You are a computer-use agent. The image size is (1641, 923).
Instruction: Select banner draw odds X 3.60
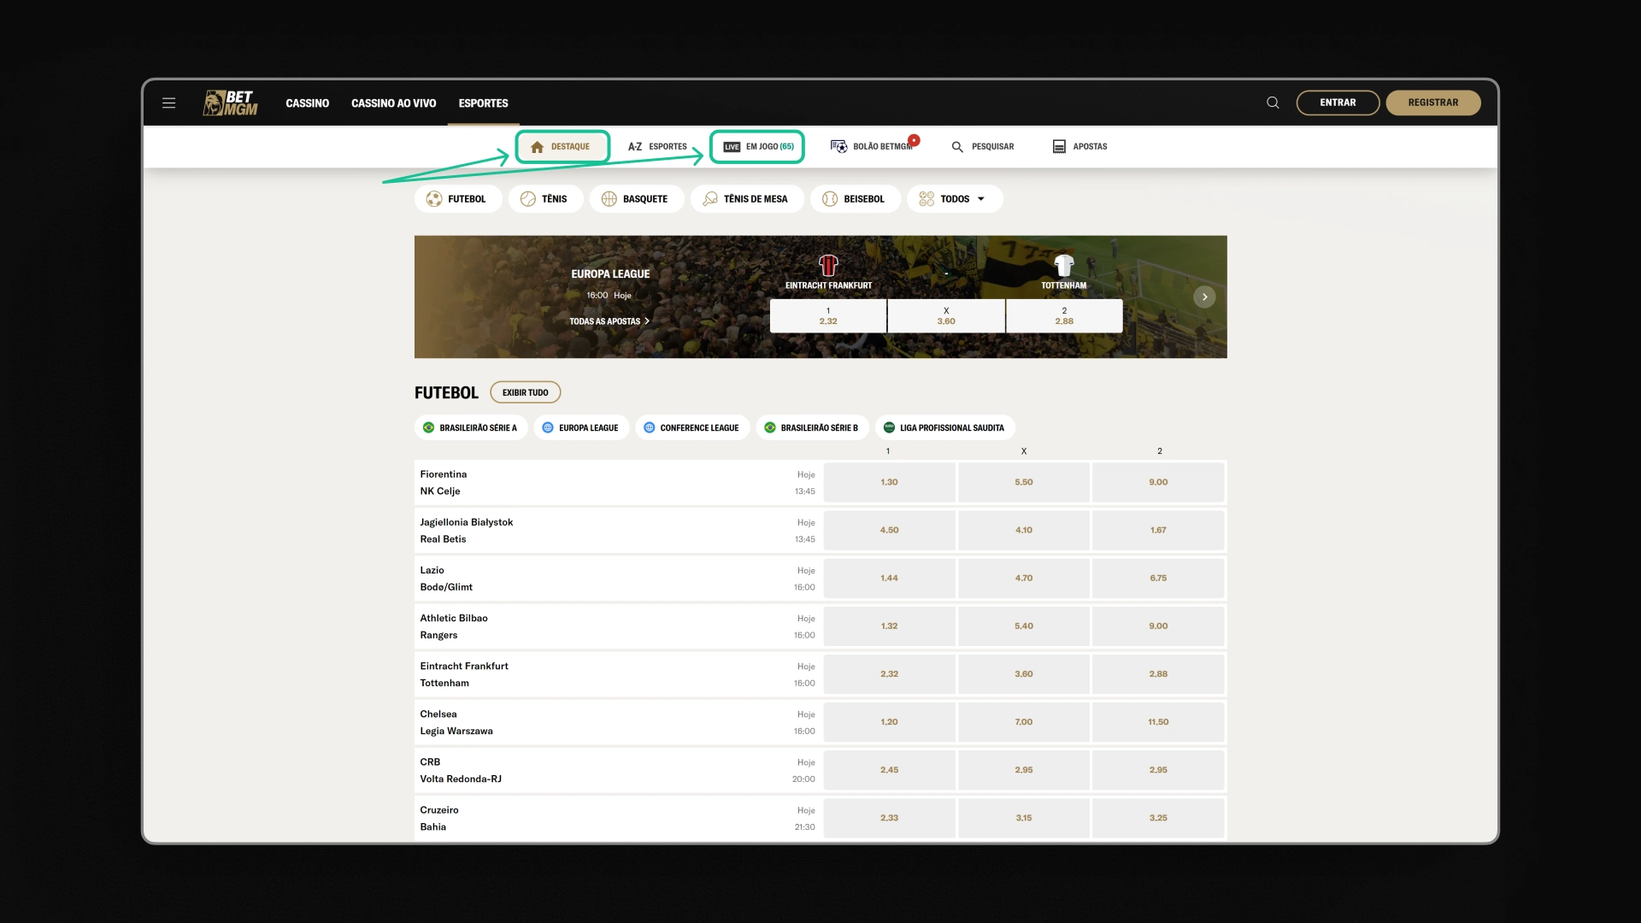[946, 316]
